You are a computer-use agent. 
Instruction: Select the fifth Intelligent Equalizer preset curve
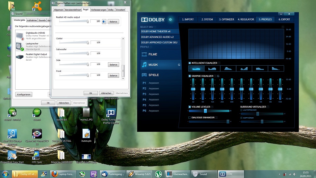260,69
